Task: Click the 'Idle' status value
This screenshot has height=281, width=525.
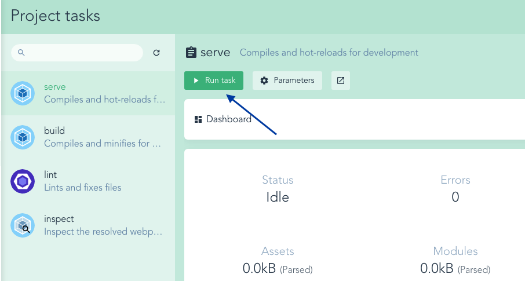Action: 278,197
